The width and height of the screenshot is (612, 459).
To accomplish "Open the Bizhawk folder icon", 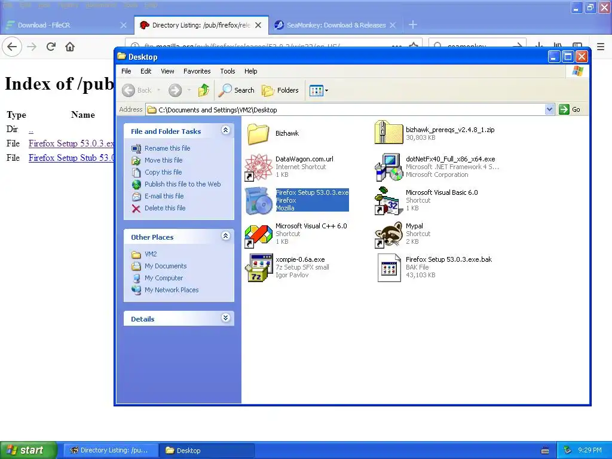I will pyautogui.click(x=258, y=133).
